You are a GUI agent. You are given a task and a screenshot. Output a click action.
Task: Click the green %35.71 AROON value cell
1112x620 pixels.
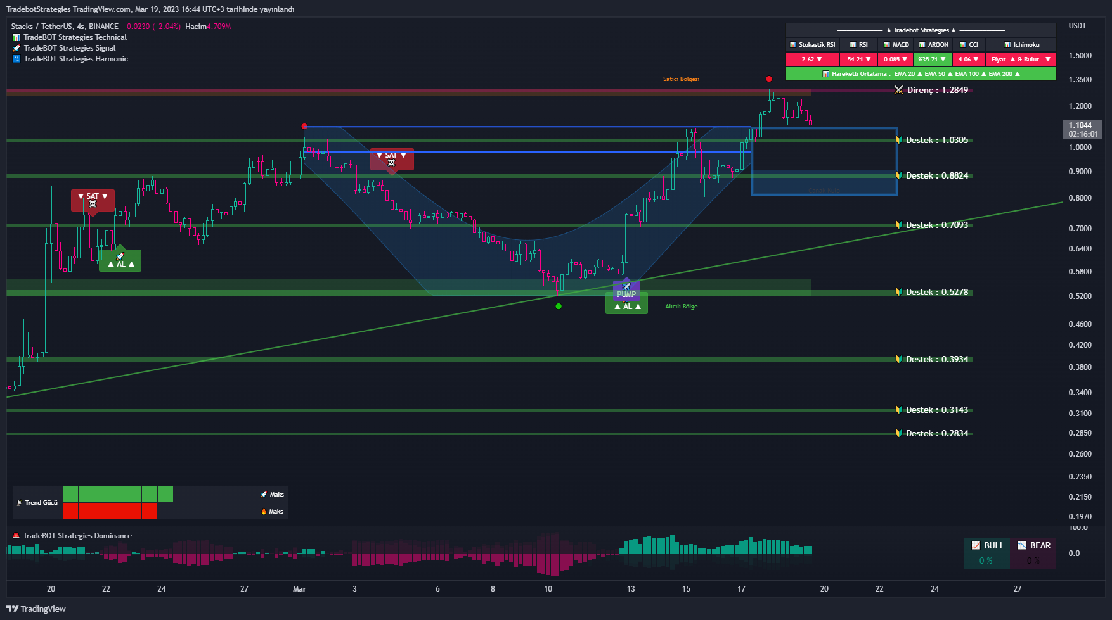click(x=933, y=60)
